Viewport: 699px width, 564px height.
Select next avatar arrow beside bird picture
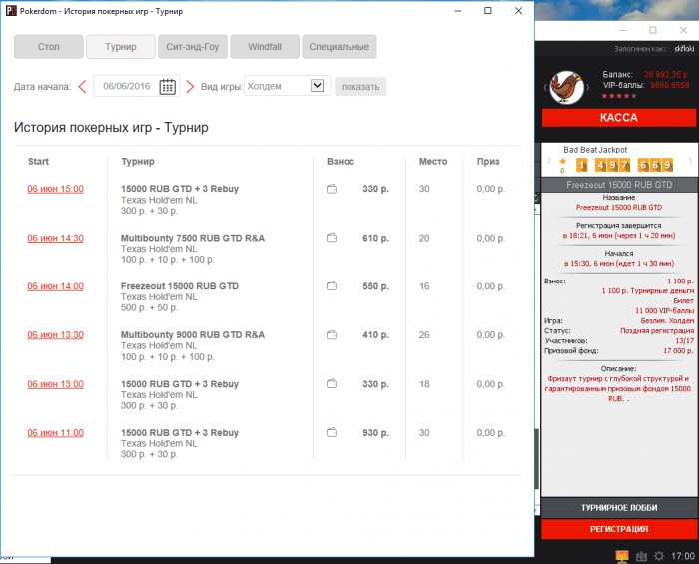588,87
